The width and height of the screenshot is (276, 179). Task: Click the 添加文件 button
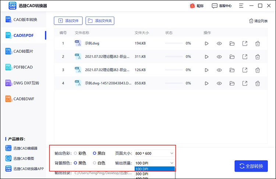point(68,21)
